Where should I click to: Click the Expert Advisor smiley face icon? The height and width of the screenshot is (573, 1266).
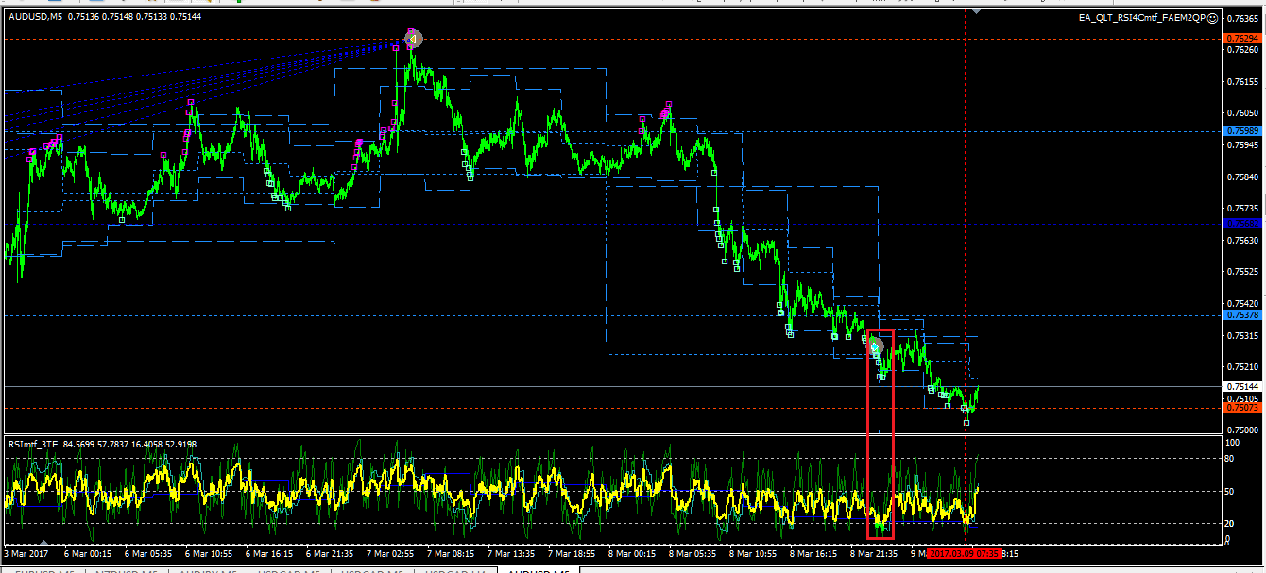click(x=1212, y=17)
